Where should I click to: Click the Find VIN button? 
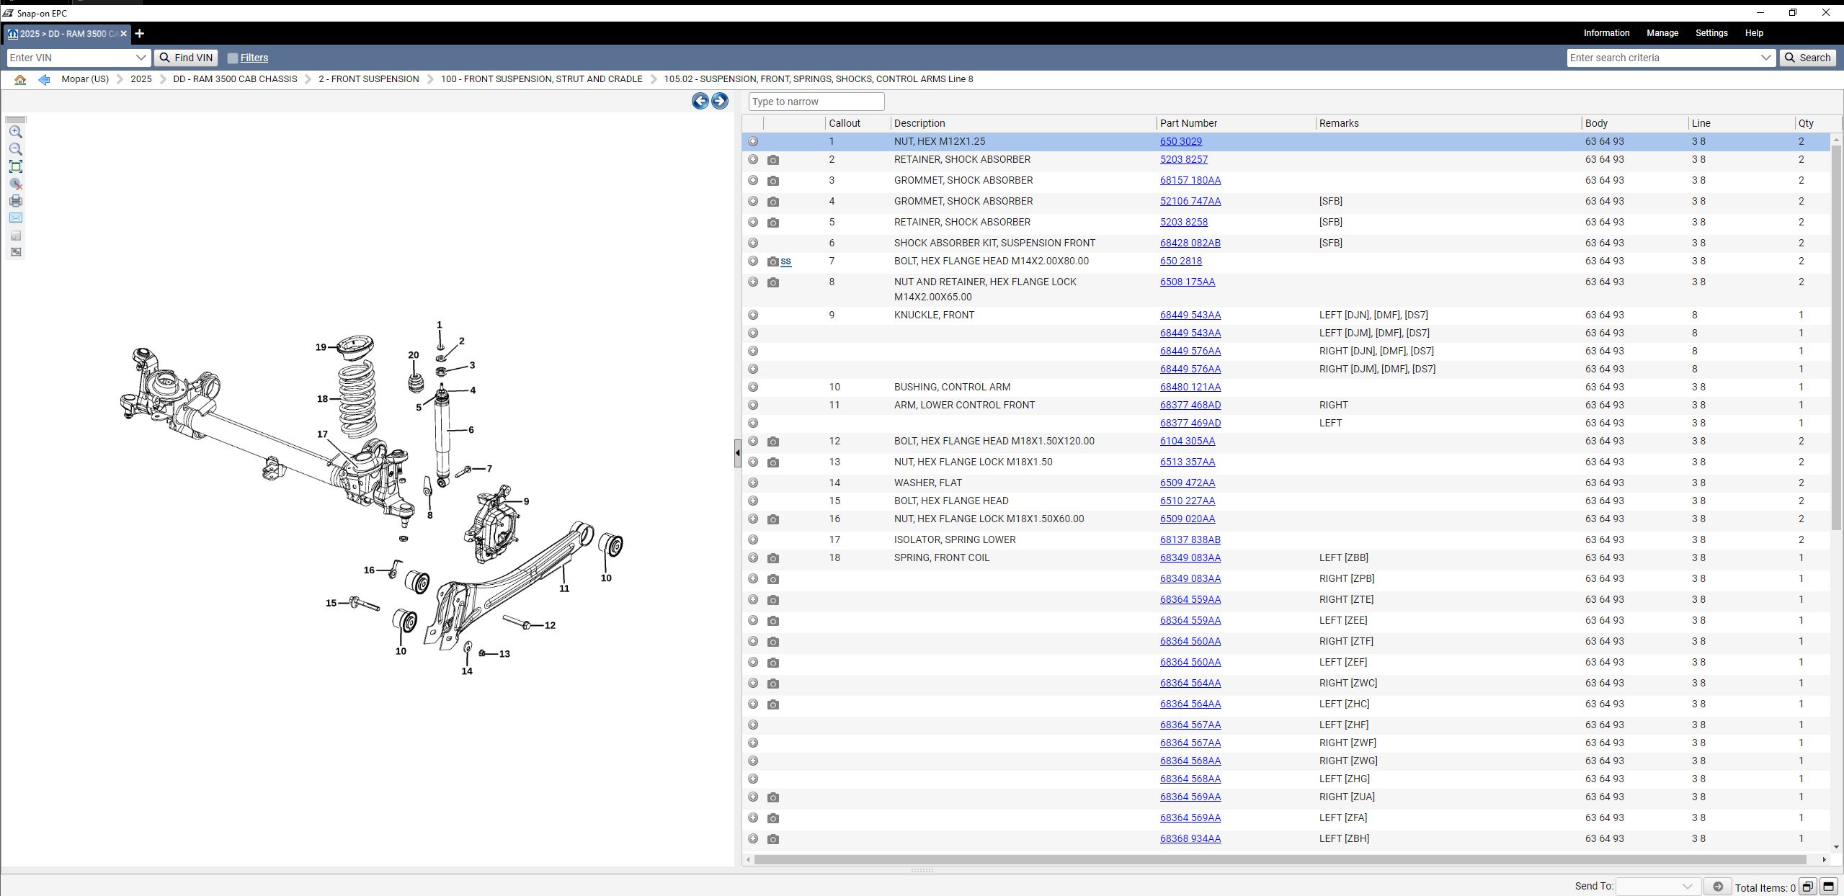(x=186, y=58)
